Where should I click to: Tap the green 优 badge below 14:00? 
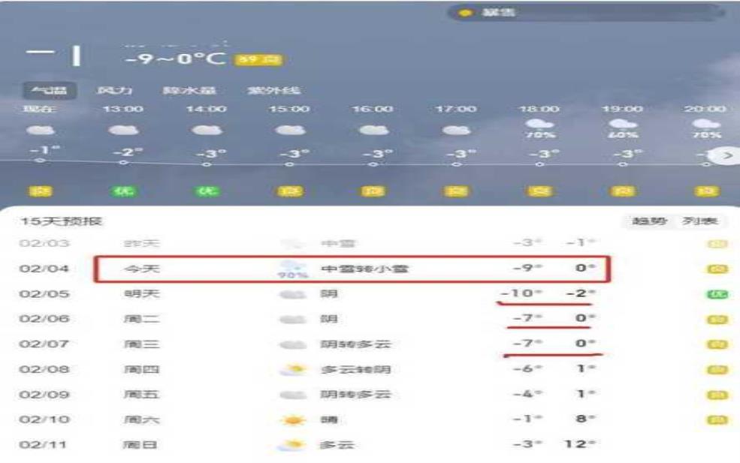[x=207, y=191]
